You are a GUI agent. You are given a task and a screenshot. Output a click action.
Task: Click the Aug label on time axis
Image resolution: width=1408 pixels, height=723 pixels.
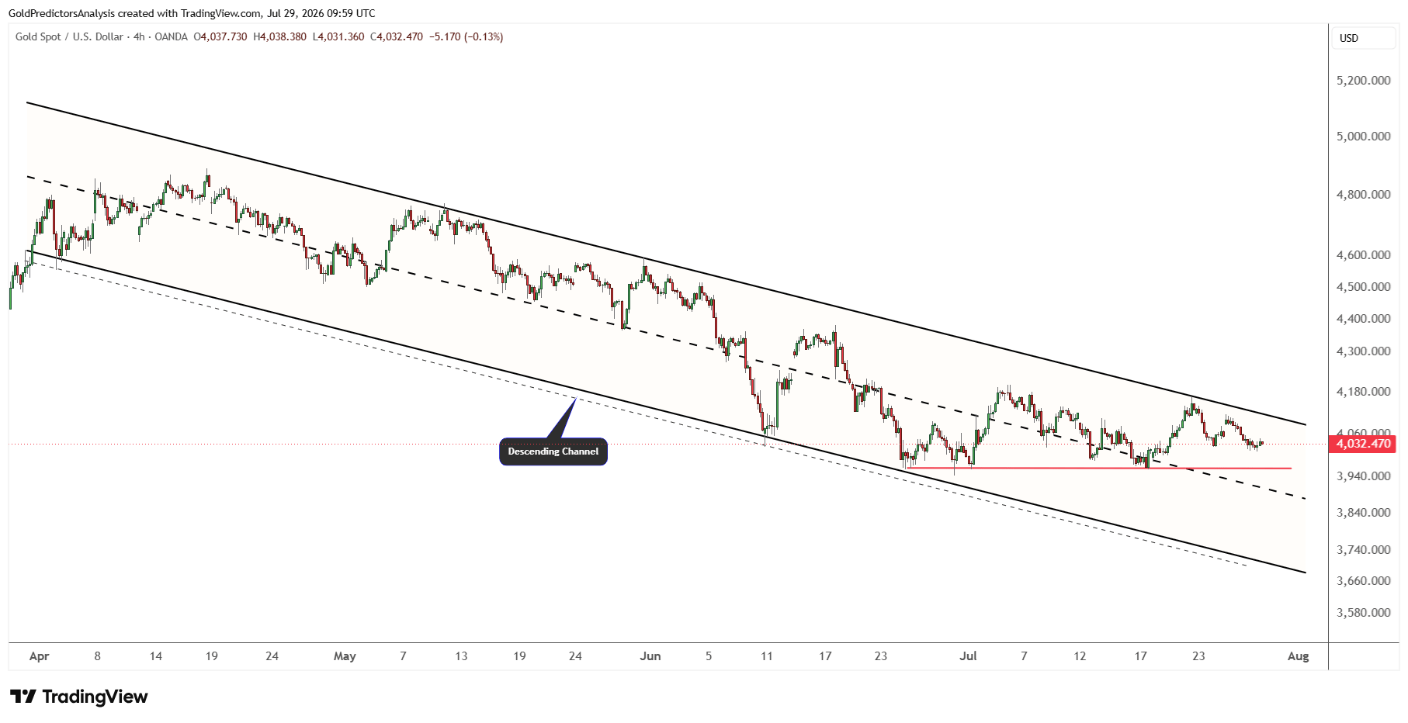[1298, 656]
